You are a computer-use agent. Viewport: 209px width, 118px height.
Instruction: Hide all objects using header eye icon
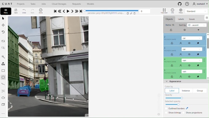[x=185, y=30]
